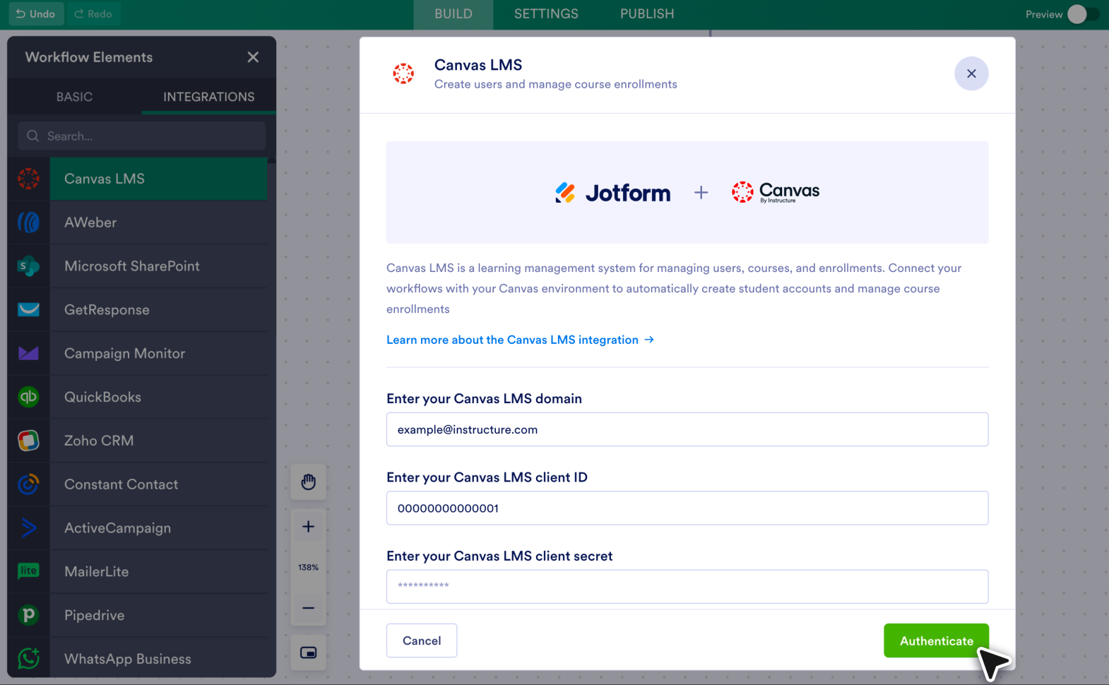This screenshot has height=685, width=1109.
Task: Switch to the BASIC elements tab
Action: click(74, 97)
